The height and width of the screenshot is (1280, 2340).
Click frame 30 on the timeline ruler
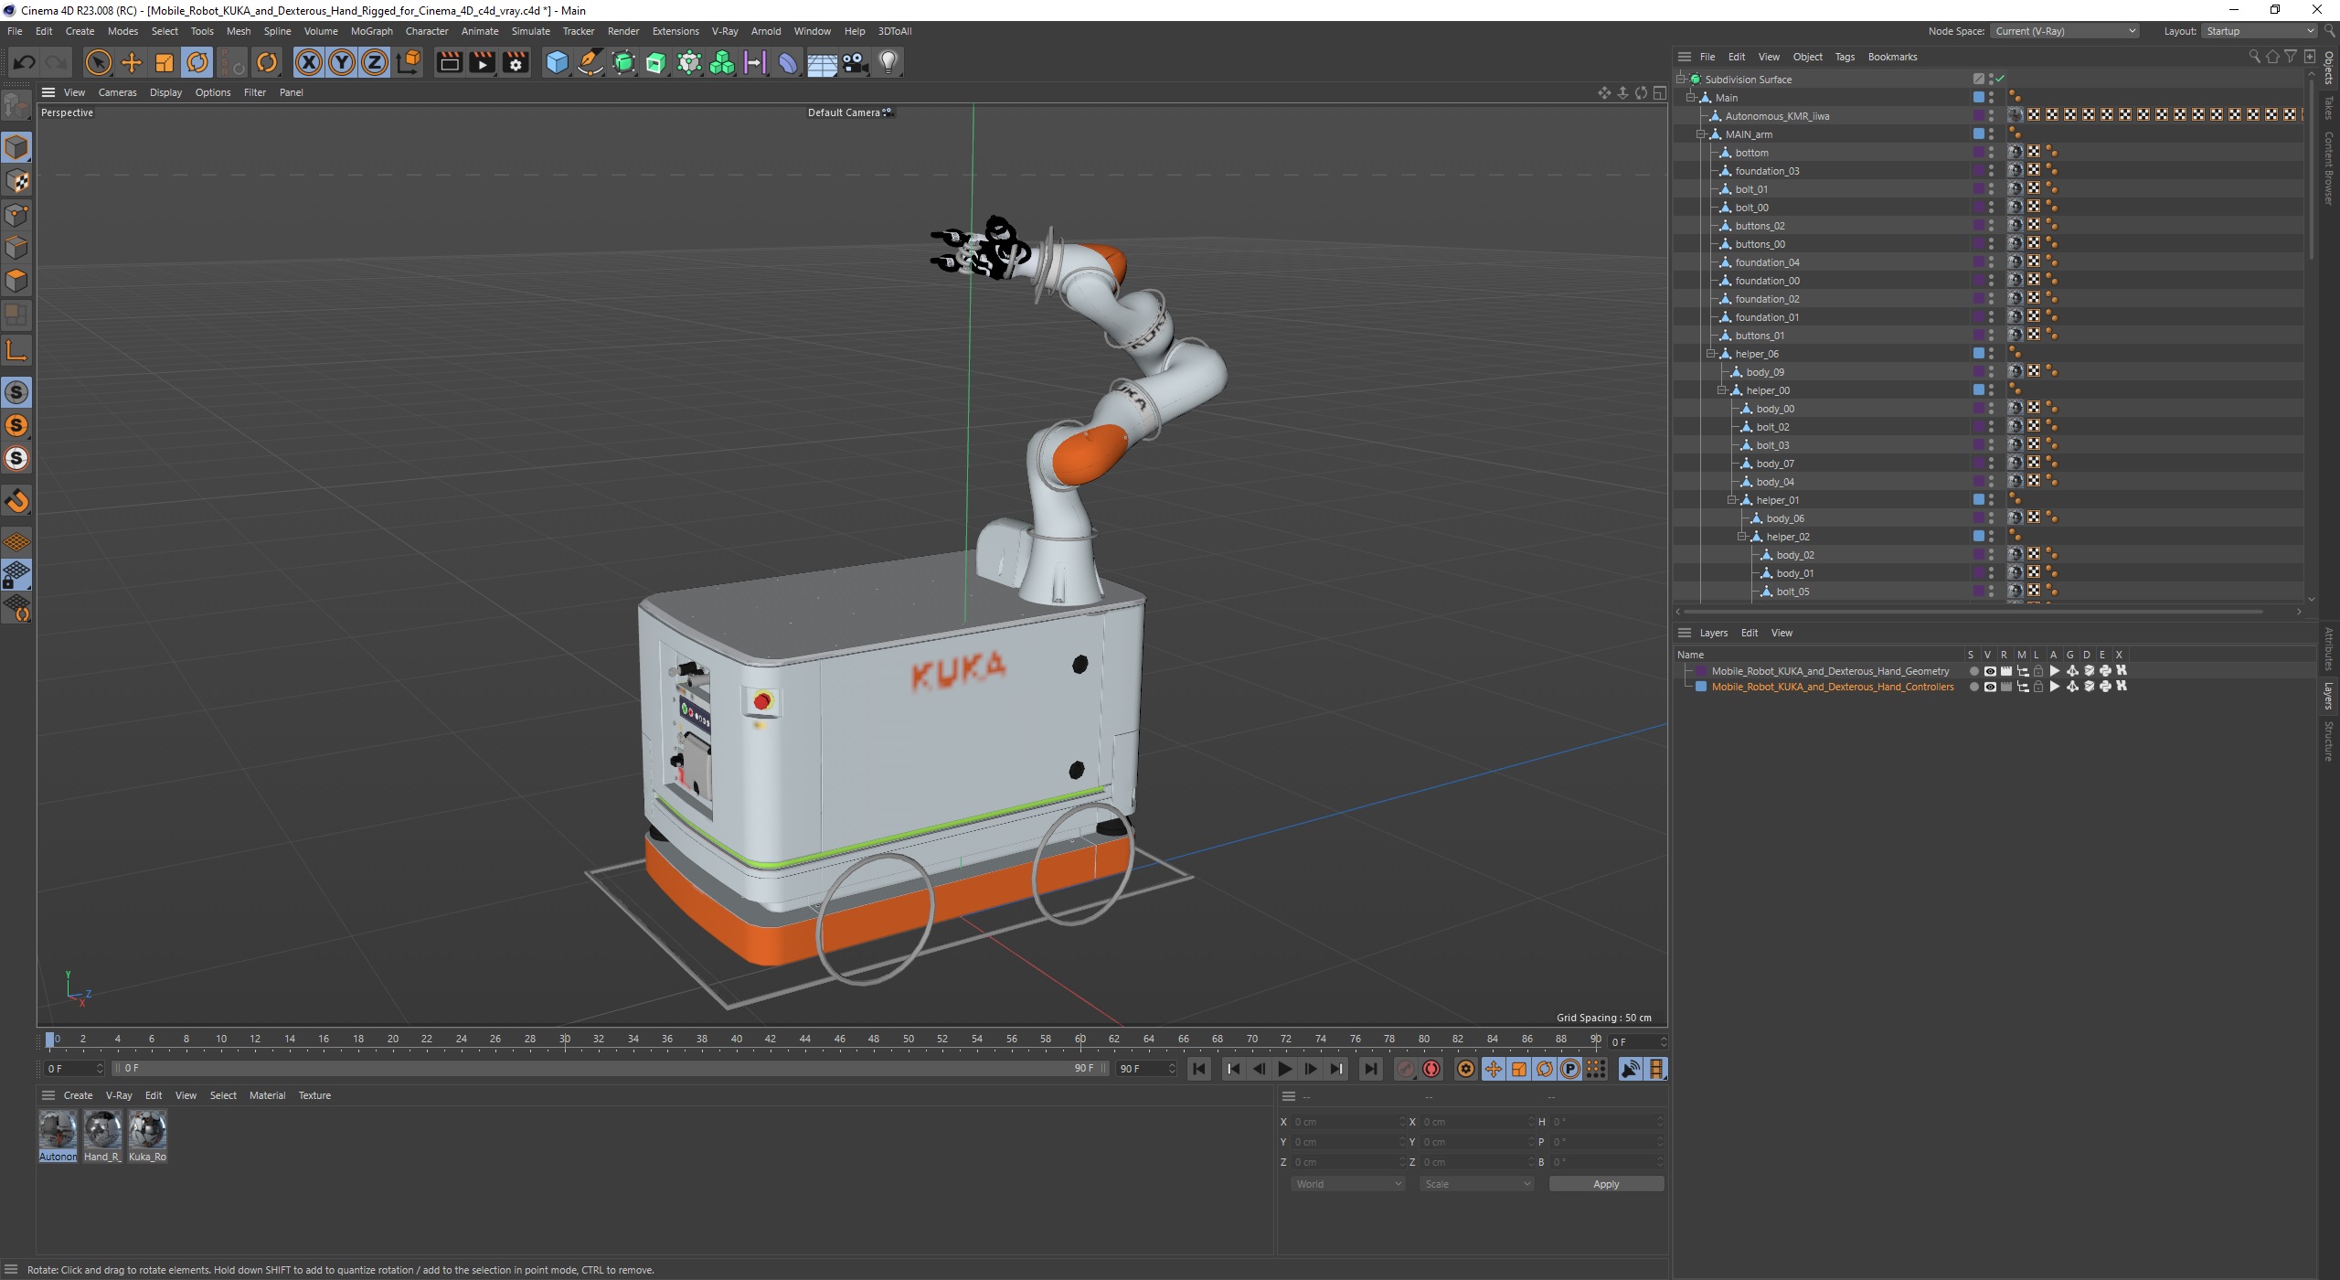pyautogui.click(x=565, y=1040)
